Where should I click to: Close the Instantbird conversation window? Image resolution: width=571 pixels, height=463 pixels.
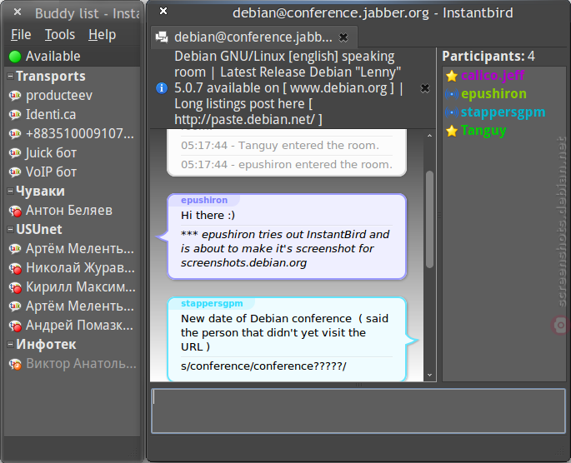pos(163,12)
